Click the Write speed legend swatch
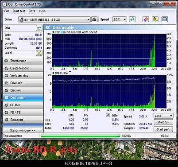The height and width of the screenshot is (167, 178). tap(80, 32)
